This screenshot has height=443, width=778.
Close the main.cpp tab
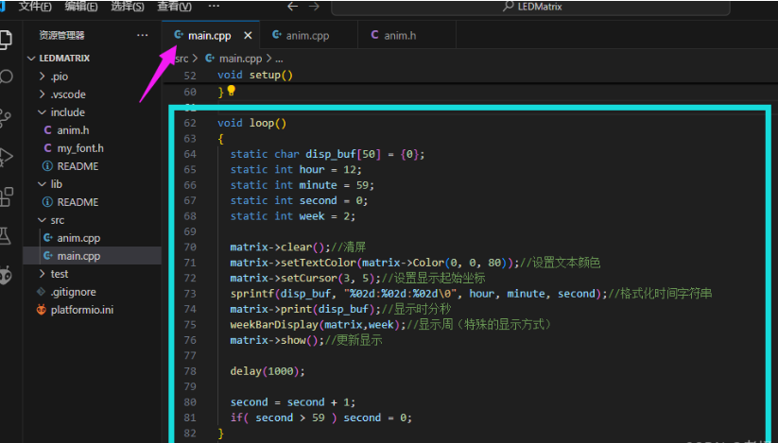point(248,36)
